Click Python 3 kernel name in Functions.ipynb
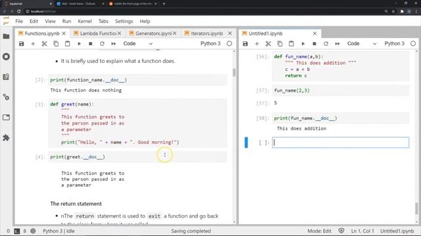The image size is (421, 236). (210, 44)
